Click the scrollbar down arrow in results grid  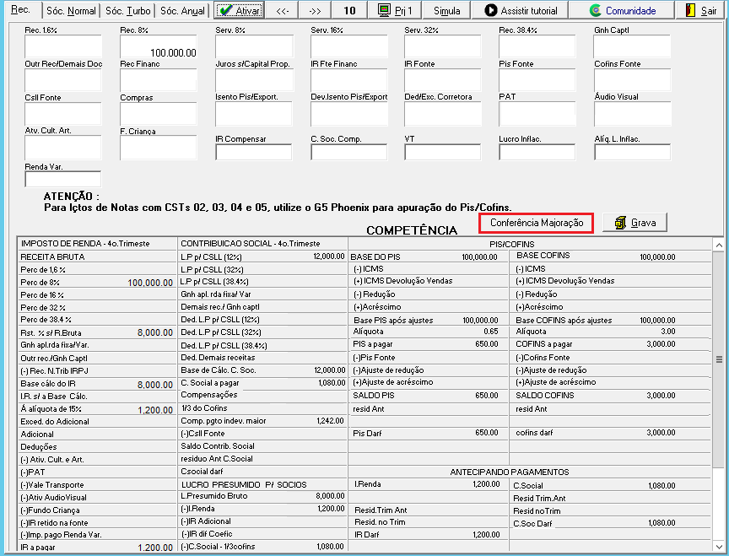tap(719, 546)
